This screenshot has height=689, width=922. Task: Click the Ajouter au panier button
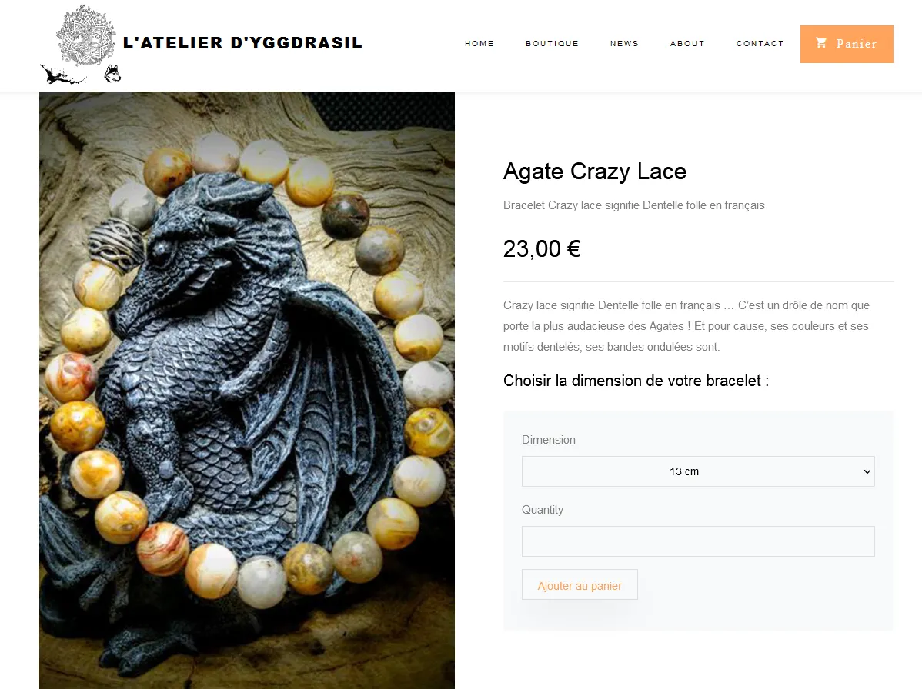coord(580,585)
